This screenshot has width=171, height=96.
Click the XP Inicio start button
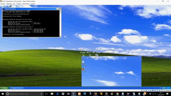click(x=4, y=88)
